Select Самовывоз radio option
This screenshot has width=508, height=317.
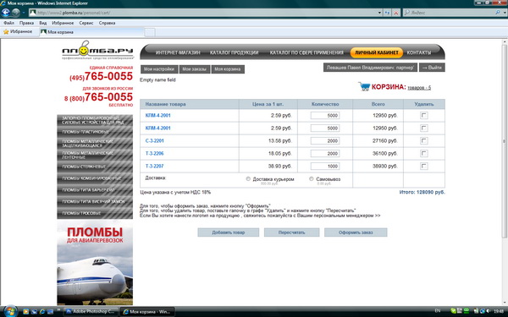click(312, 179)
